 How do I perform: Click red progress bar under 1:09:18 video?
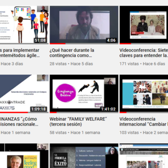[x=14, y=112]
